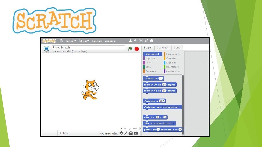This screenshot has width=262, height=147.
Task: Open the À propos menu item
Action: [110, 41]
